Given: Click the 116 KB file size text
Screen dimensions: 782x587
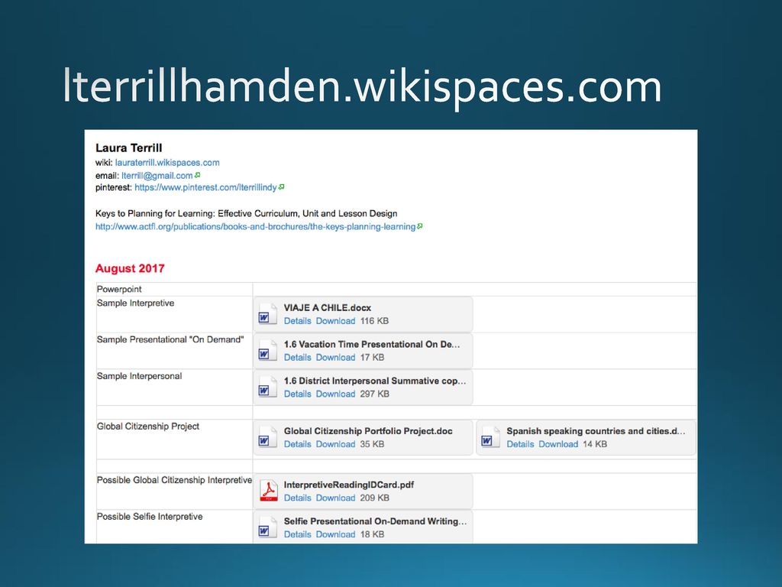Looking at the screenshot, I should pyautogui.click(x=374, y=321).
